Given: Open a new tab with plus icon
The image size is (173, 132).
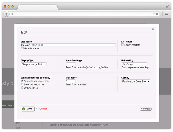Looking at the screenshot, I should 61,8.
